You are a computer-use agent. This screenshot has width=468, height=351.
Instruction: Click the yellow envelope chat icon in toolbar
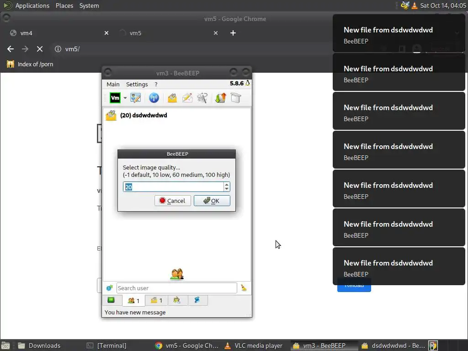(172, 98)
